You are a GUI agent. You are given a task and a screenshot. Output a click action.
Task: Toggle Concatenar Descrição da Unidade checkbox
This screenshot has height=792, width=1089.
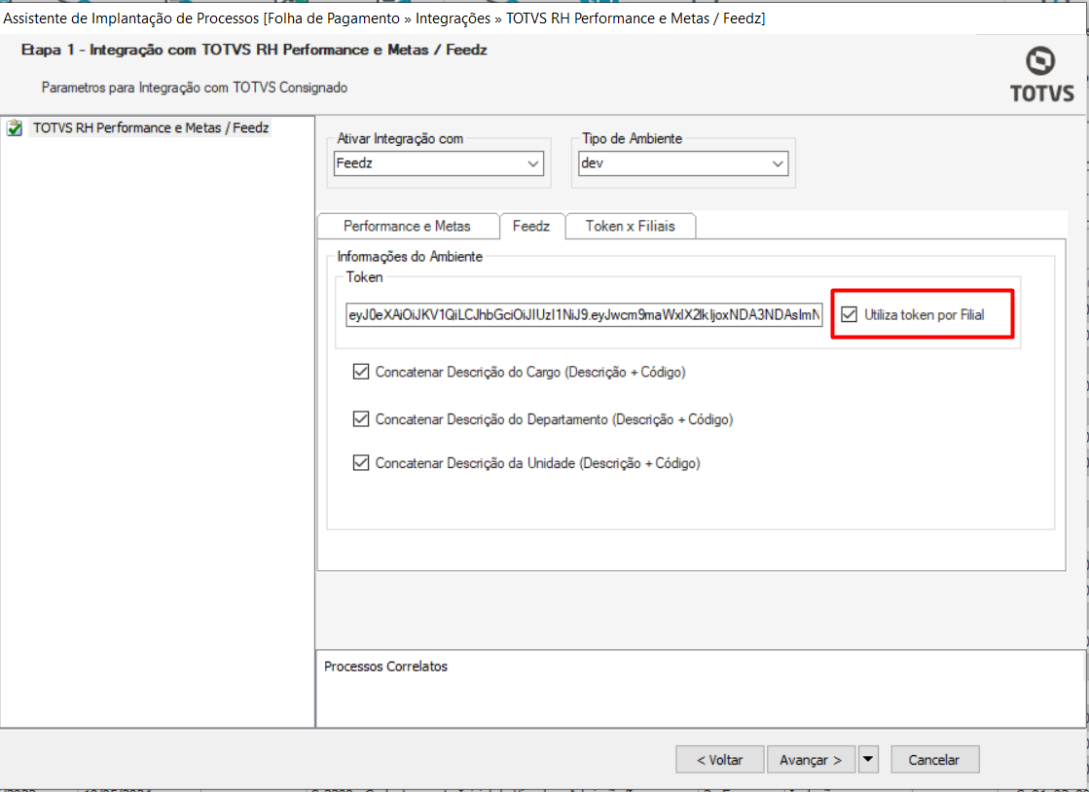click(360, 462)
